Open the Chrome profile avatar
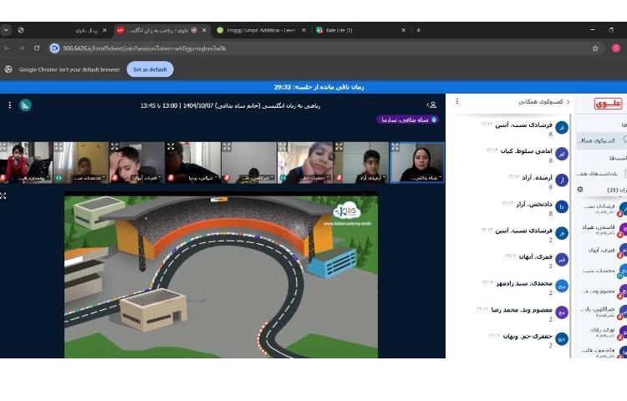Screen dimensions: 627x401 (x=616, y=48)
